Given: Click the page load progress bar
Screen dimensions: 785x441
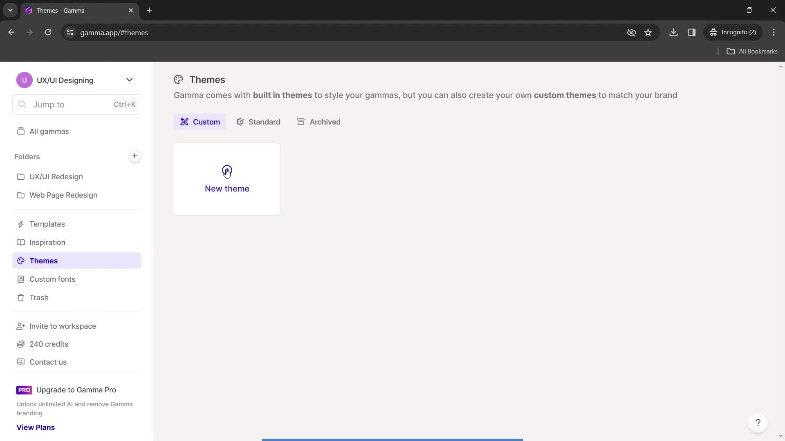Looking at the screenshot, I should click(x=392, y=439).
